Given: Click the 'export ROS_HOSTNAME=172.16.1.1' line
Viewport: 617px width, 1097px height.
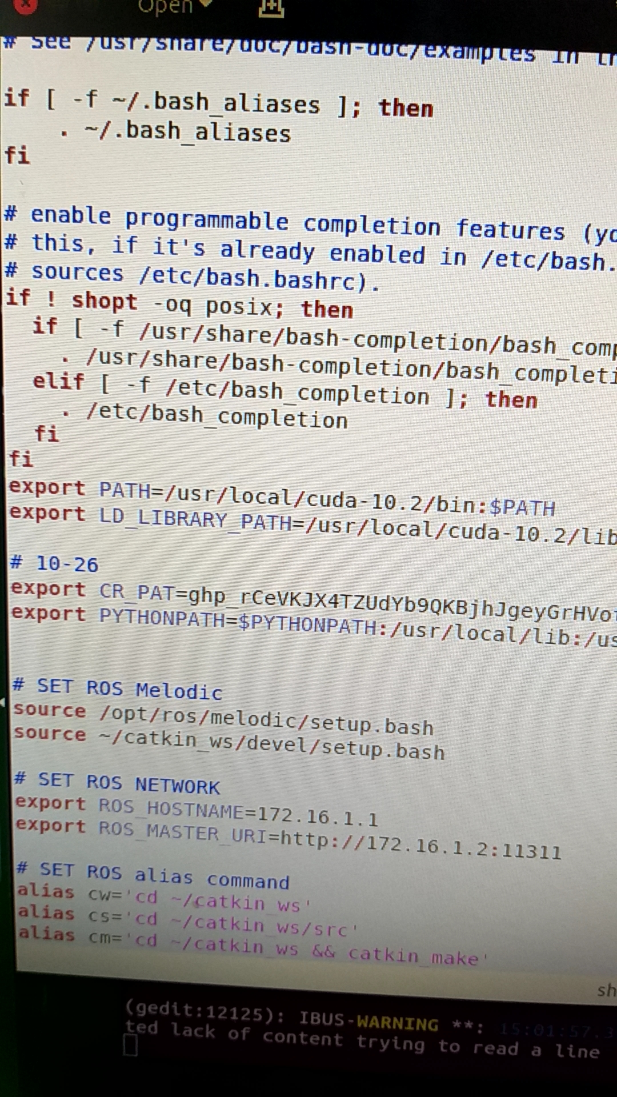Looking at the screenshot, I should click(x=197, y=811).
